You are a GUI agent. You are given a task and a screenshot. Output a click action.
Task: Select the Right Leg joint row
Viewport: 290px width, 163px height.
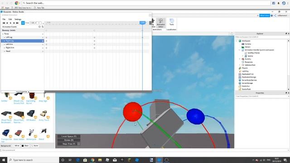[x=23, y=41]
